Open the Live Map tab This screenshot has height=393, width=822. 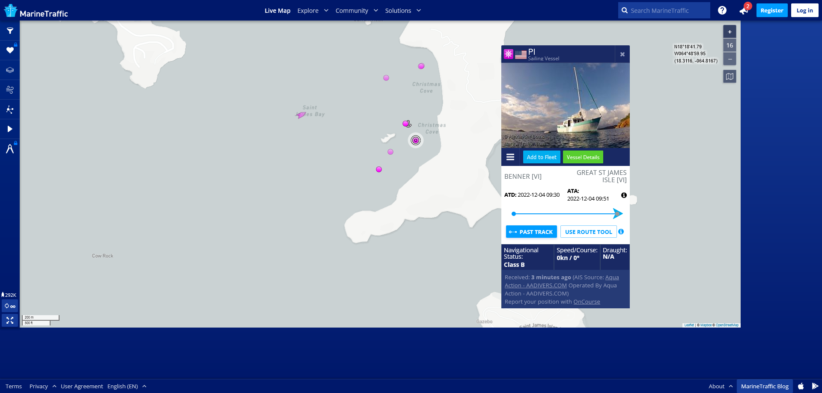277,11
